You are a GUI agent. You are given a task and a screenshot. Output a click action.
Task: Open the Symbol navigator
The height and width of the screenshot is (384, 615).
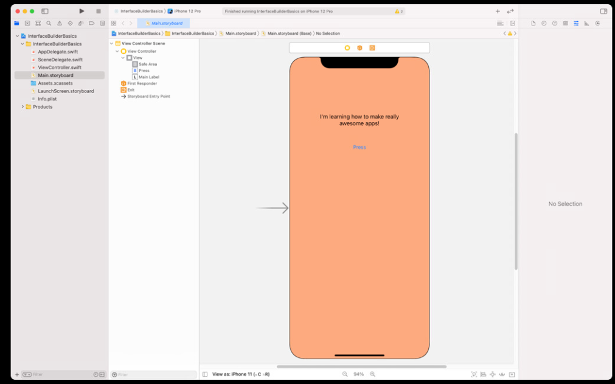tap(38, 24)
